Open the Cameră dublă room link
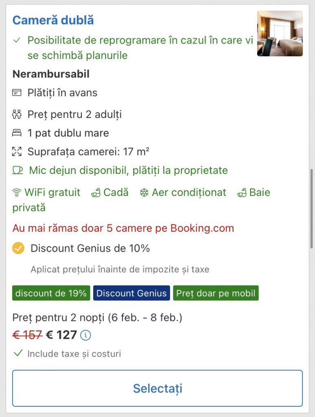315x417 pixels. [x=53, y=20]
